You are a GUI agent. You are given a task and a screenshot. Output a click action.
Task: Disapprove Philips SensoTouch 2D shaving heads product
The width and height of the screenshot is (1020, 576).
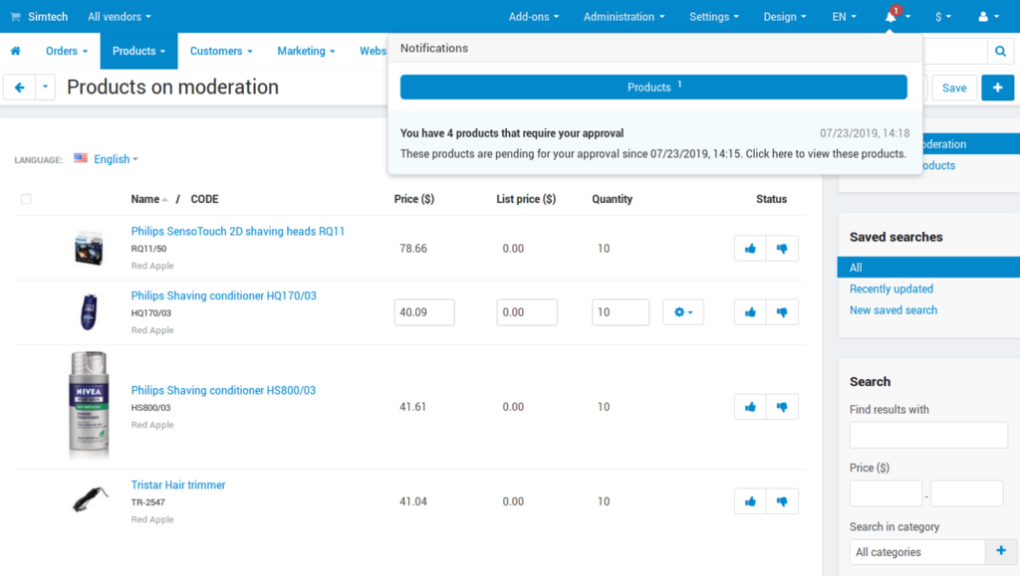[782, 248]
